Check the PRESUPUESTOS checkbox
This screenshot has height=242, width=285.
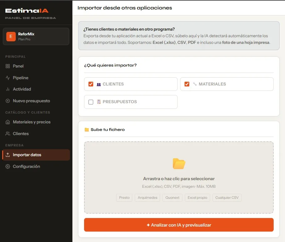(x=91, y=102)
